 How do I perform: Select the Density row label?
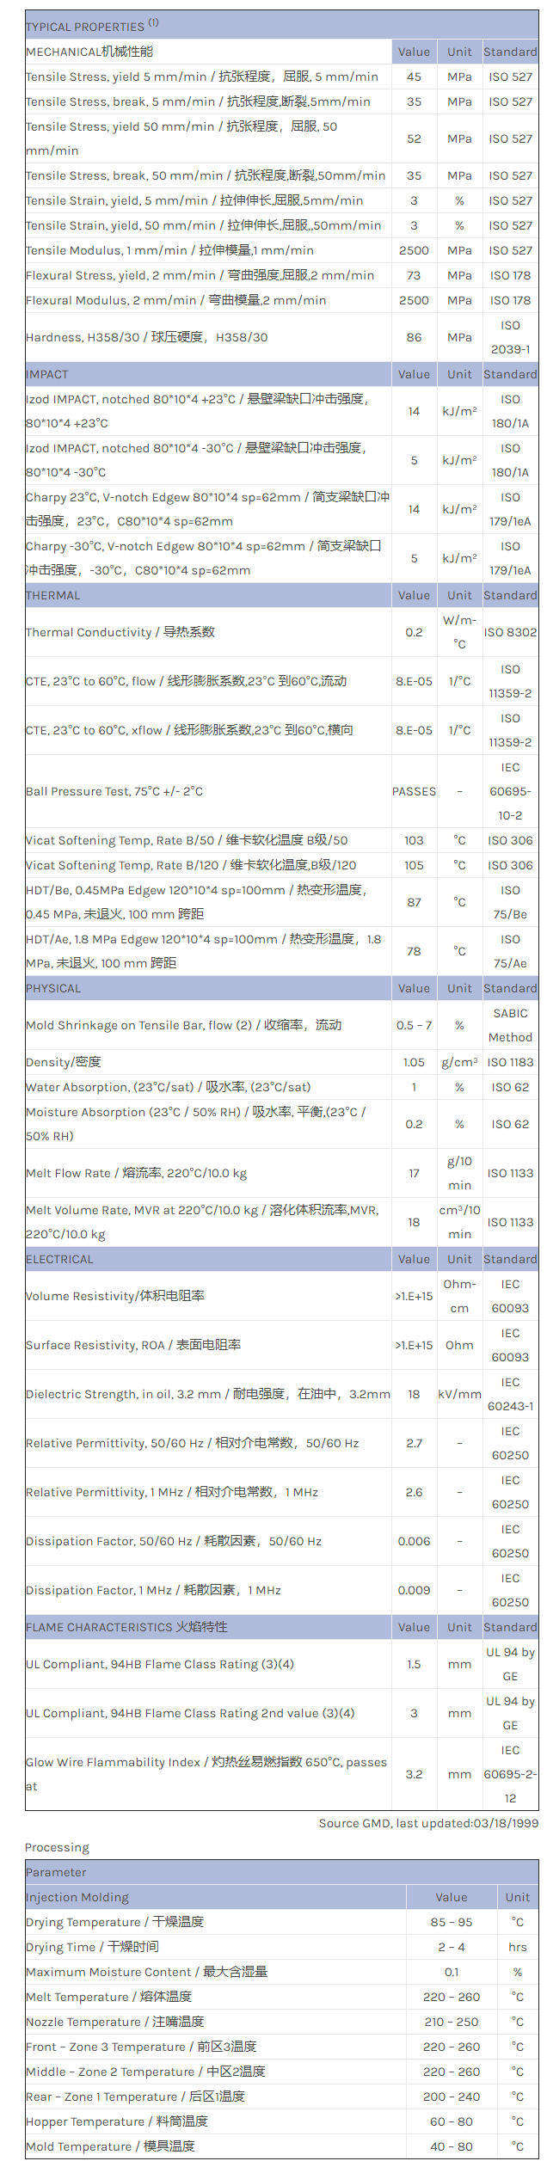coord(64,1062)
